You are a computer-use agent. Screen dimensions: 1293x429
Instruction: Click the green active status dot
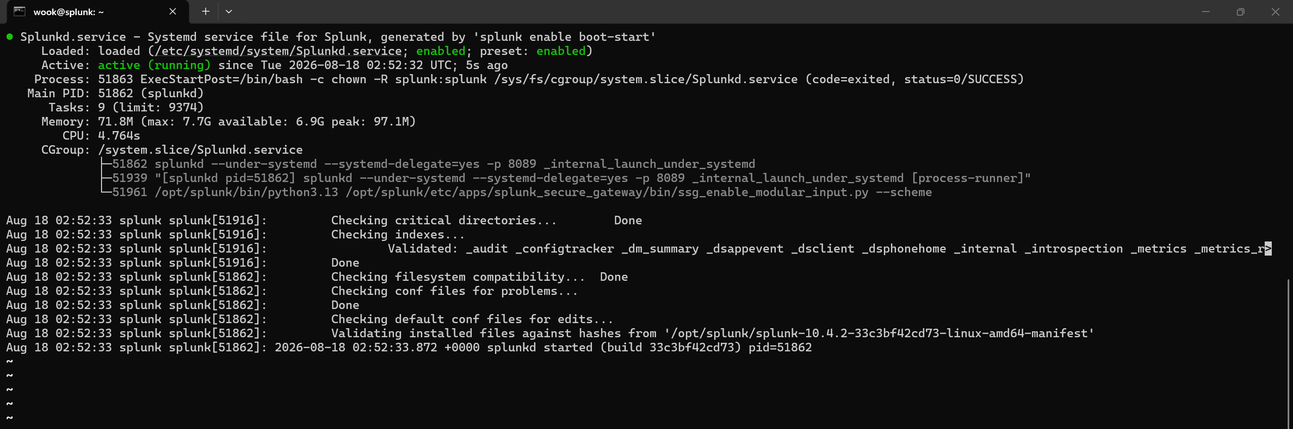[x=10, y=36]
